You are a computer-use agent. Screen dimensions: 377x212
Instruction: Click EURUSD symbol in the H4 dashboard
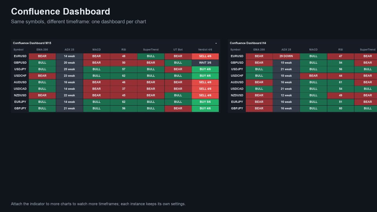[237, 56]
